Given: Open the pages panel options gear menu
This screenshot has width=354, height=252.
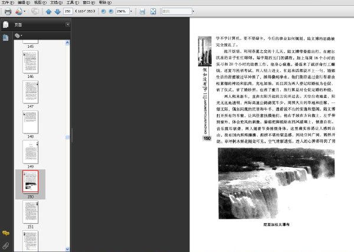Looking at the screenshot, I should [x=18, y=35].
